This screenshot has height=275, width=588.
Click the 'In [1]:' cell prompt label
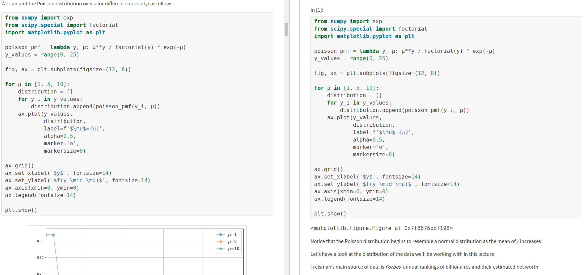(317, 10)
